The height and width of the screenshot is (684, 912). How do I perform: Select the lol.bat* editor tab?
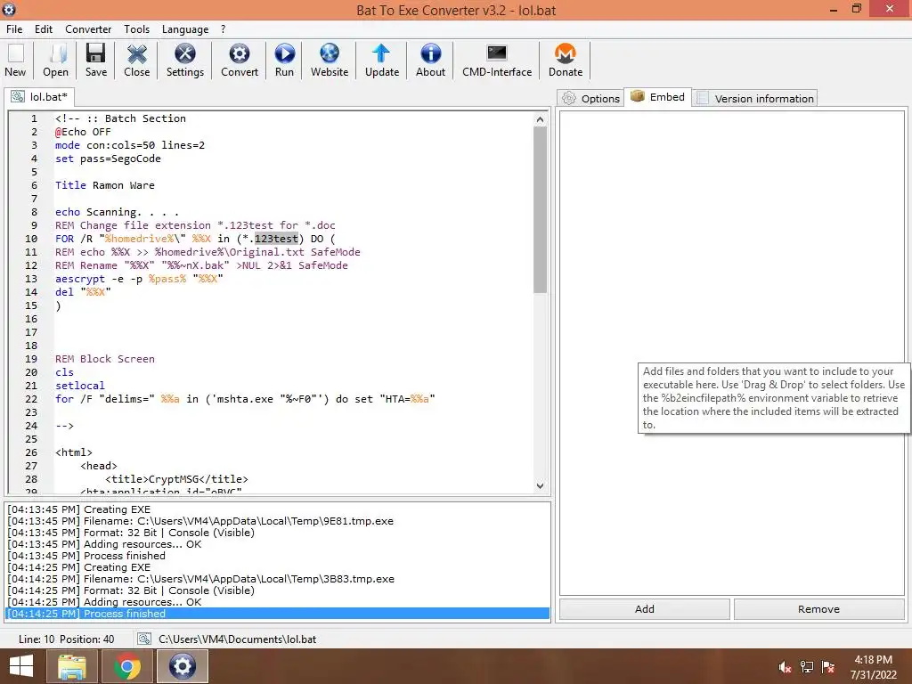click(39, 96)
